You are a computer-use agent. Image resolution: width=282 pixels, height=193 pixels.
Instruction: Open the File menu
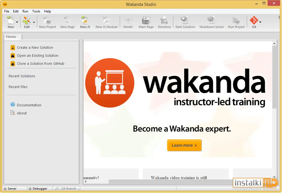tap(7, 11)
